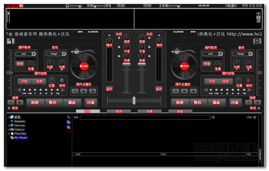Toggle right channel 中音 kill dot
This screenshot has width=269, height=171.
coord(149,47)
